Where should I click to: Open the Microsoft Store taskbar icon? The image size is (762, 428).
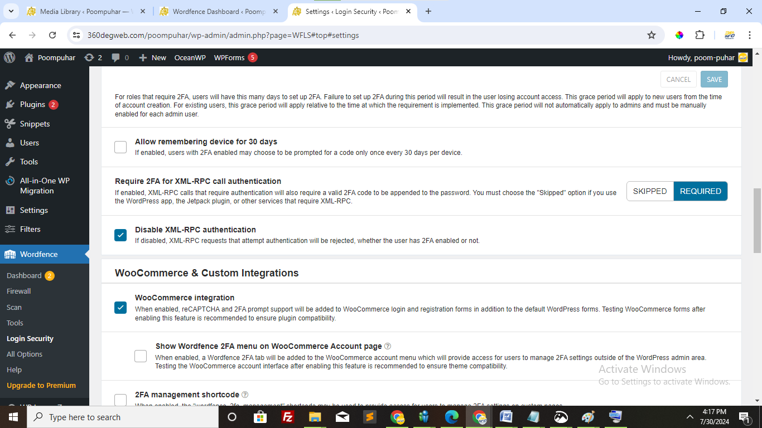tap(261, 417)
